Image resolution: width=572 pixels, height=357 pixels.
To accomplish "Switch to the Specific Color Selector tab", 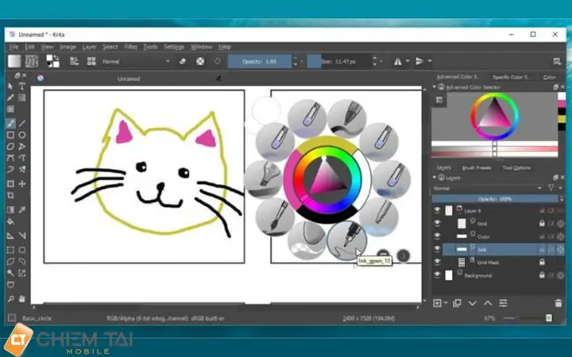I will (510, 77).
